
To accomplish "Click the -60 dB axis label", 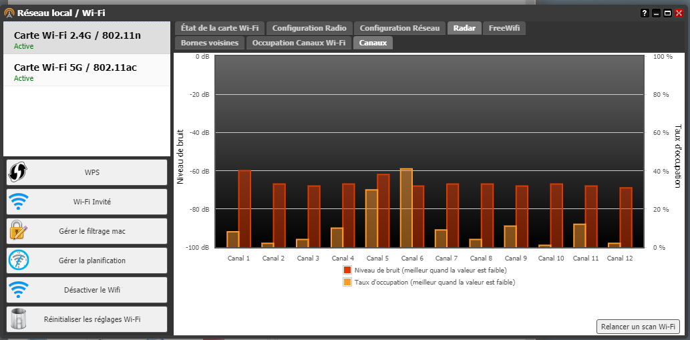I will 199,170.
